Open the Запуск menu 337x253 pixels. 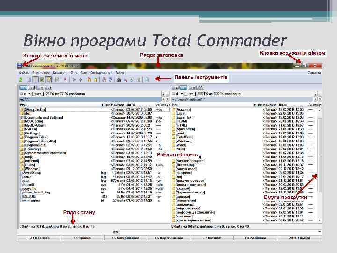121,73
